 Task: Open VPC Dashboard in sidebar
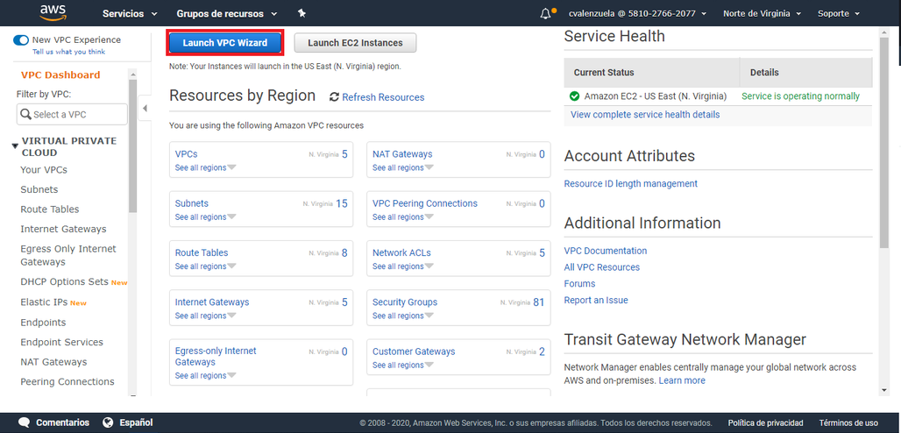click(x=60, y=75)
